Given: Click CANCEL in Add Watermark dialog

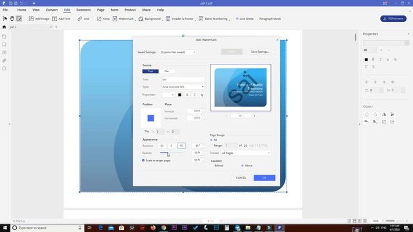Looking at the screenshot, I should [241, 178].
